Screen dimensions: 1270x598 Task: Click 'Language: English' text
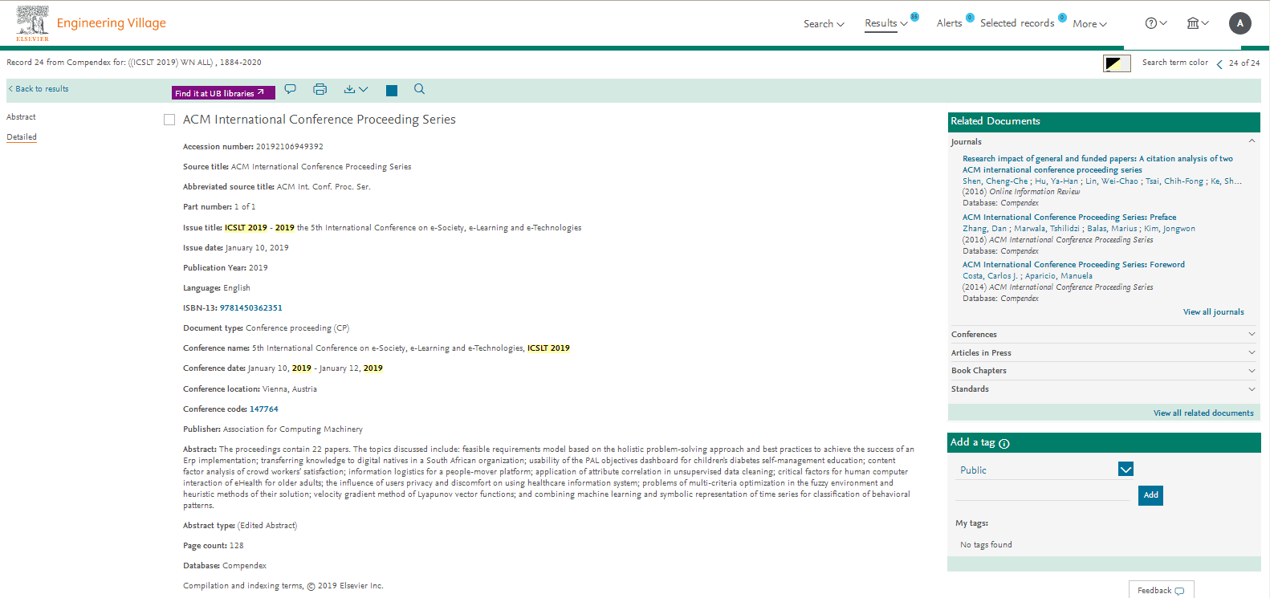[216, 288]
